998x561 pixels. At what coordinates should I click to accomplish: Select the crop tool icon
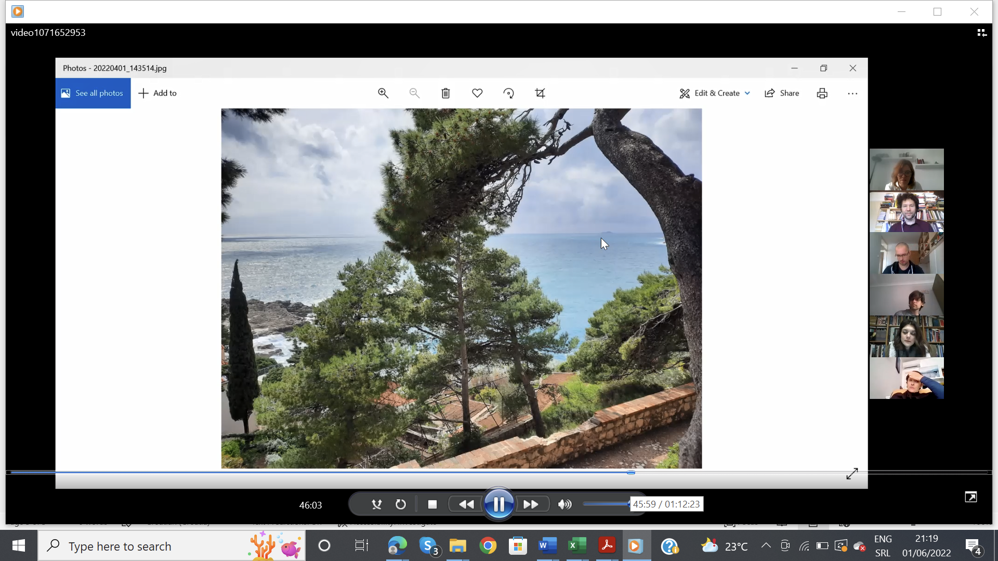pos(540,93)
